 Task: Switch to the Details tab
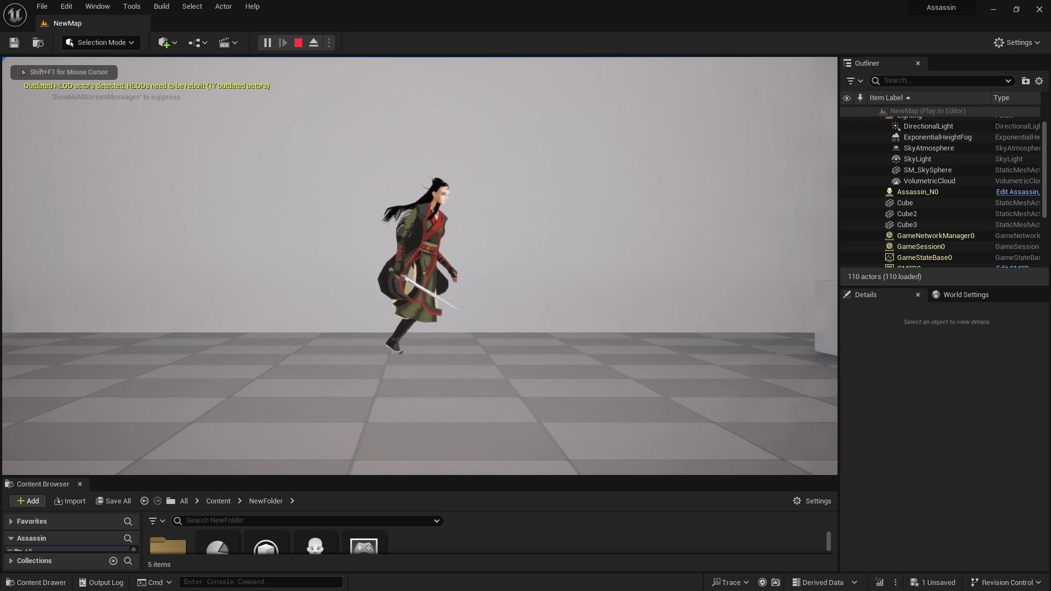point(865,295)
